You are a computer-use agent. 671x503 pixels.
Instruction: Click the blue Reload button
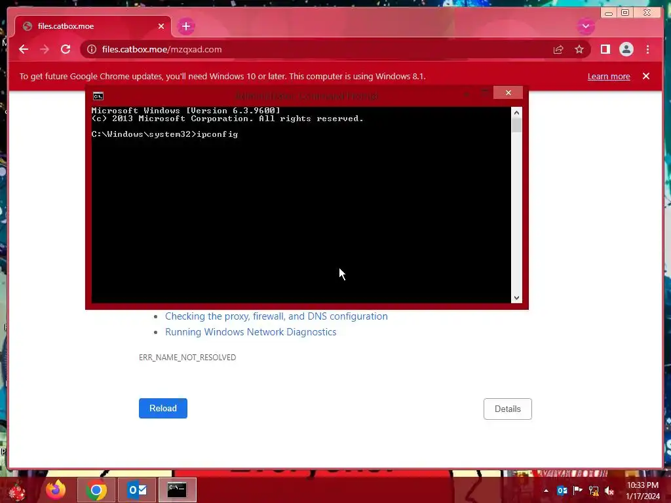tap(163, 408)
